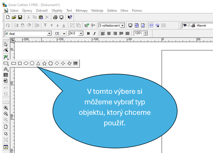
Task: Open the Pomoc menu
Action: pyautogui.click(x=137, y=11)
